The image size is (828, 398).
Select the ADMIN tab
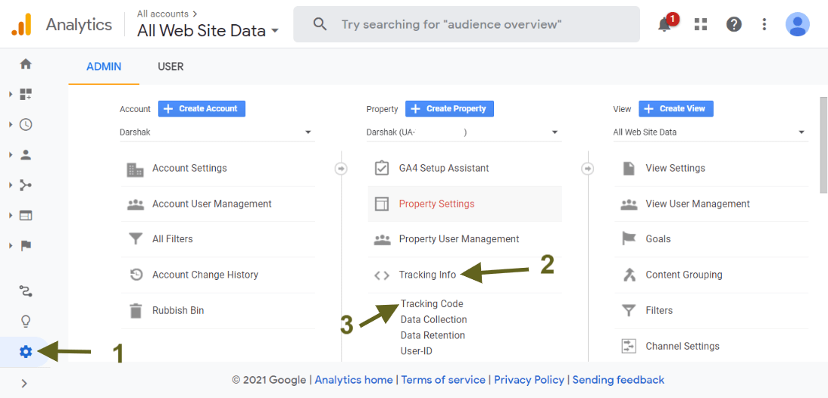104,67
